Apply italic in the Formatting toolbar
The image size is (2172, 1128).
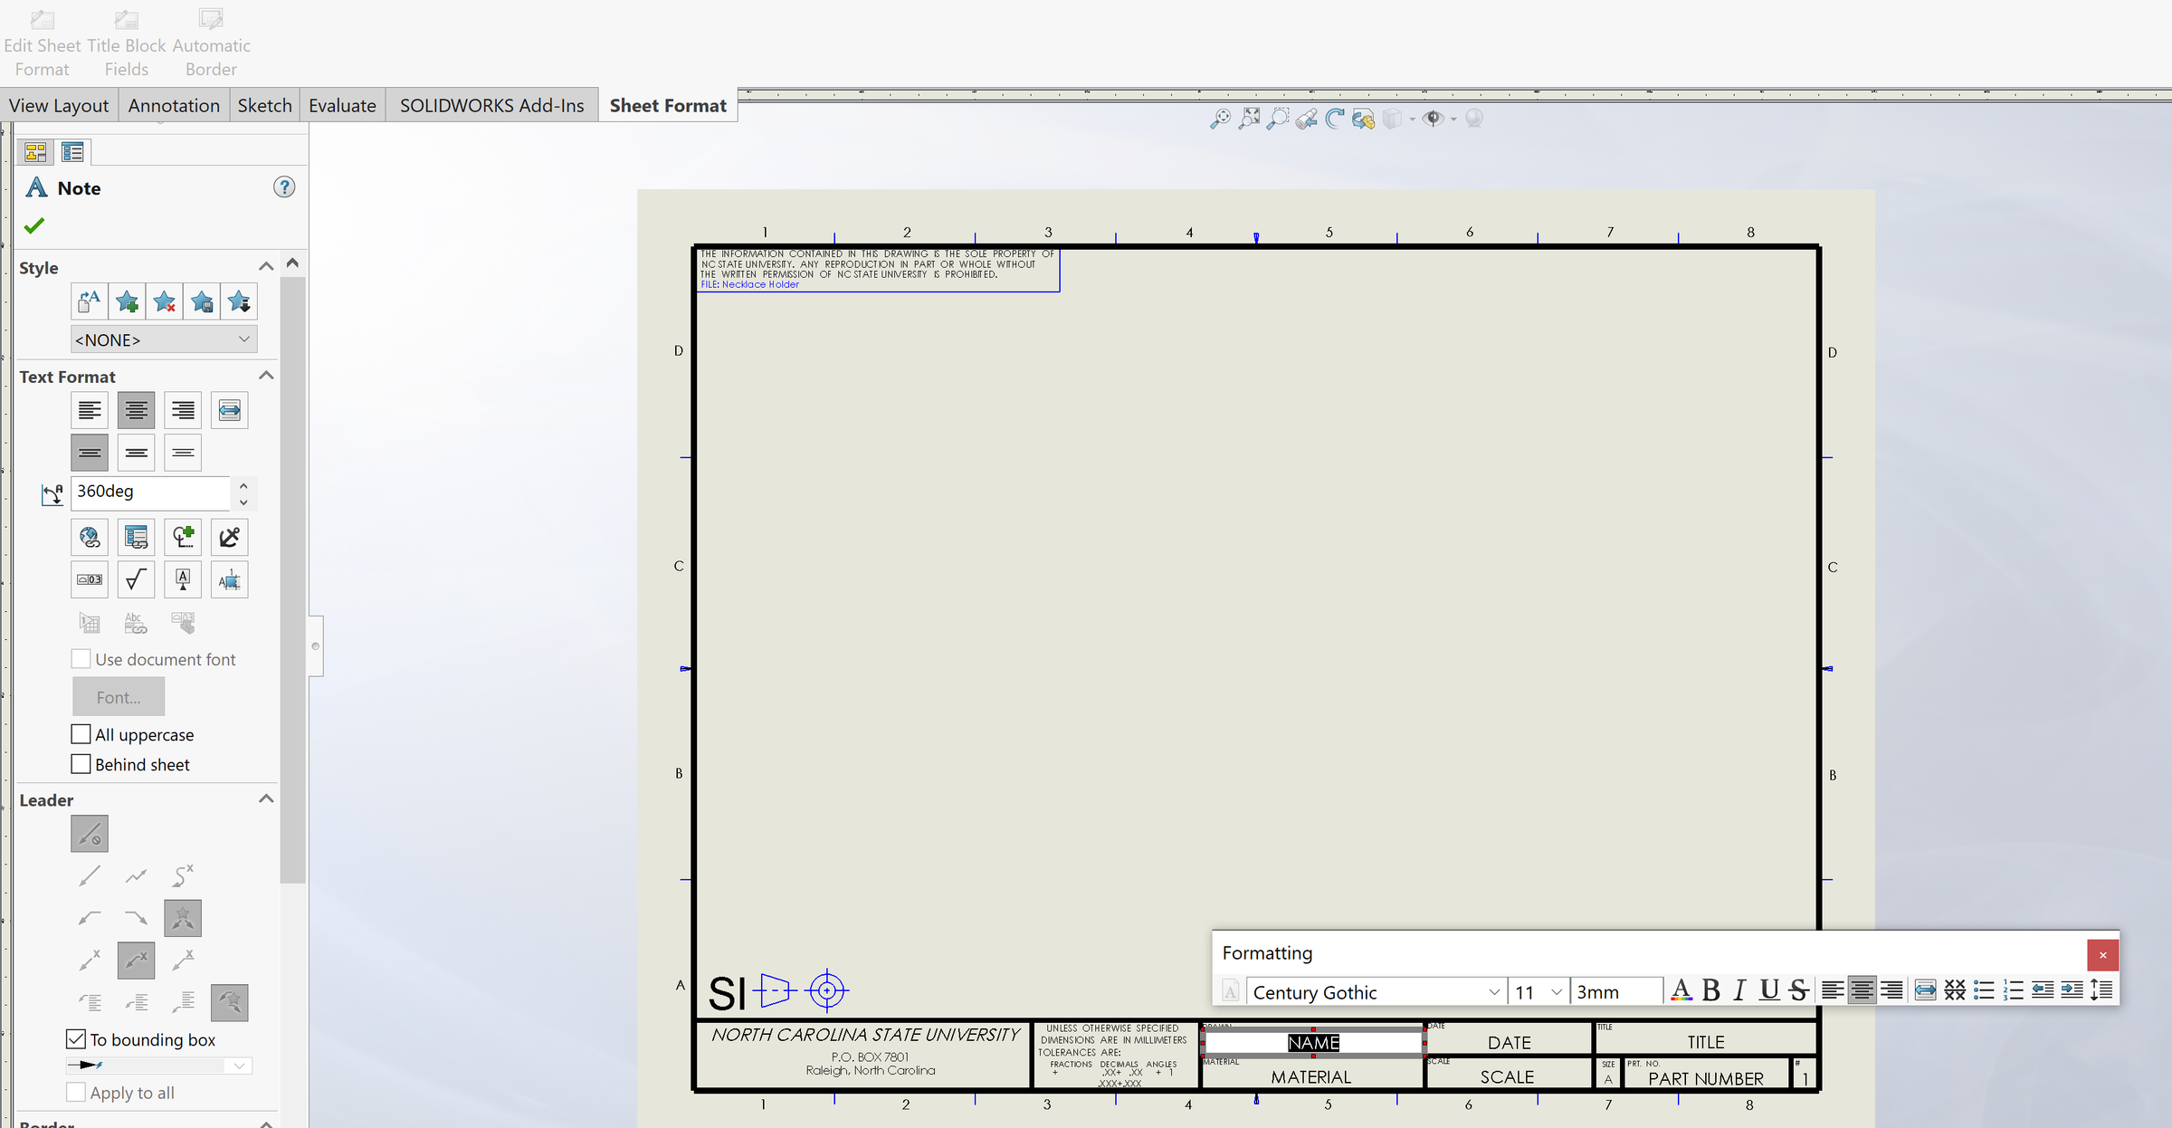click(1739, 989)
